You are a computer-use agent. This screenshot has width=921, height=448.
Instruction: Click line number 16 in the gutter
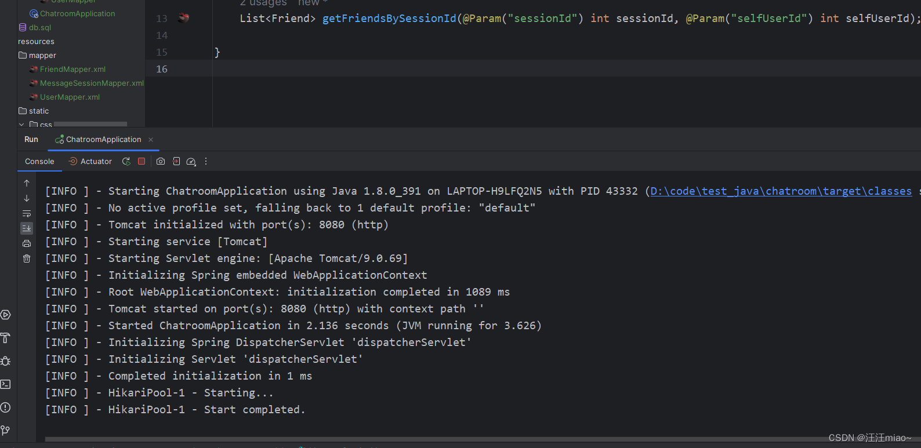coord(162,69)
